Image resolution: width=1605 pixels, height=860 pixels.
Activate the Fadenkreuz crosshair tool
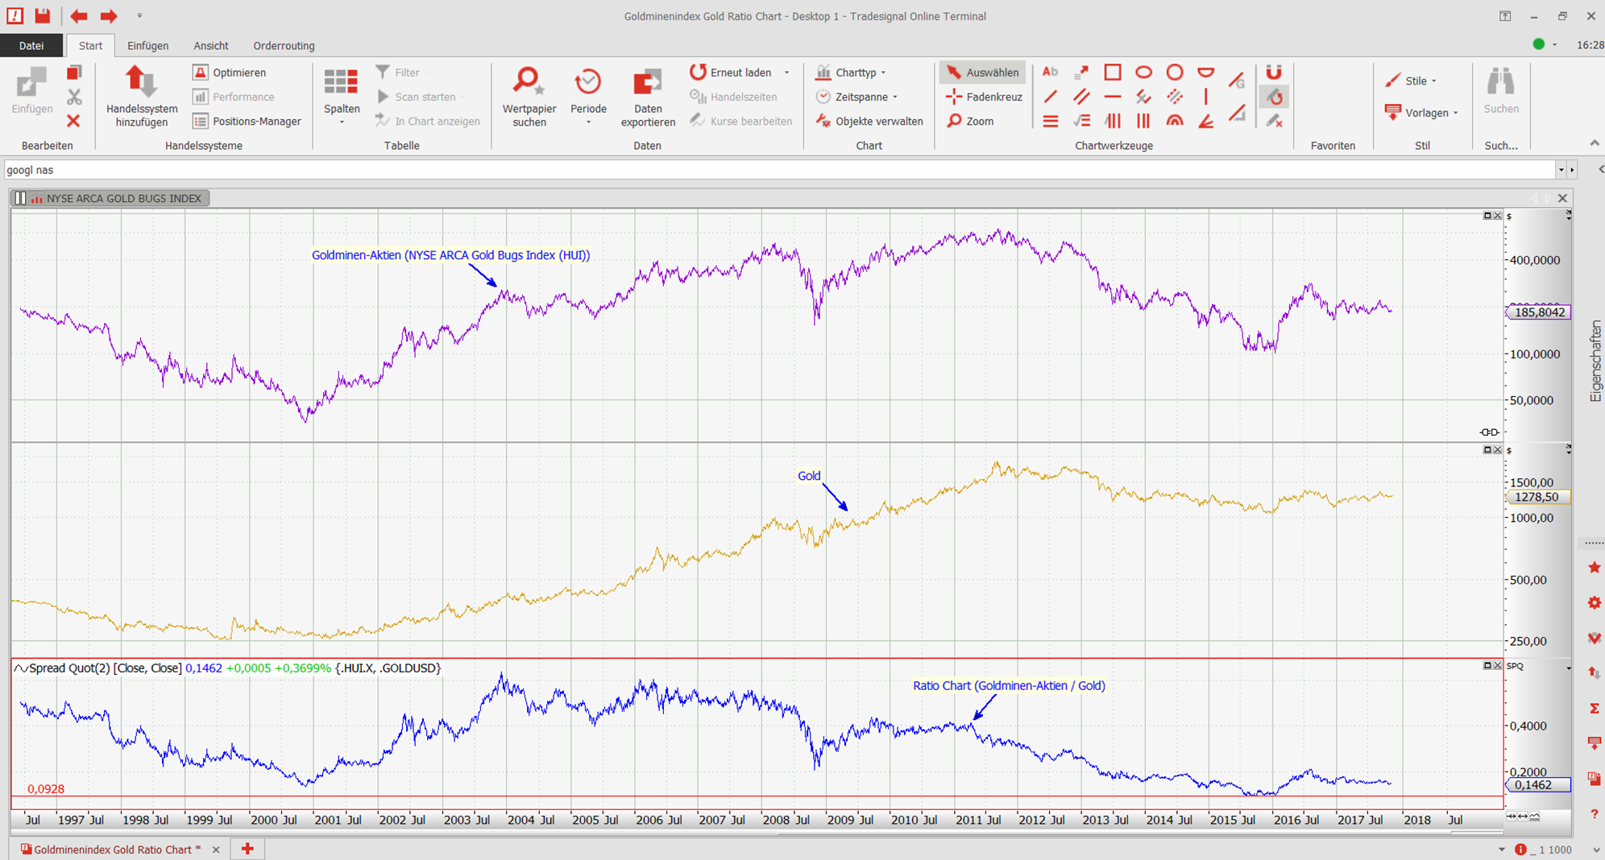984,97
